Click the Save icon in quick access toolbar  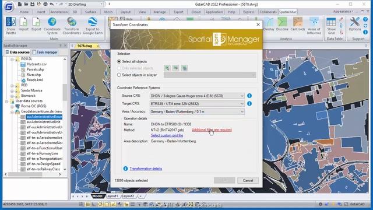point(33,4)
